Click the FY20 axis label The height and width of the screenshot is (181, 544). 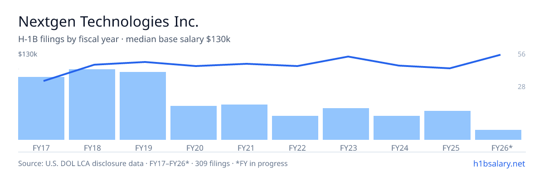coord(195,148)
